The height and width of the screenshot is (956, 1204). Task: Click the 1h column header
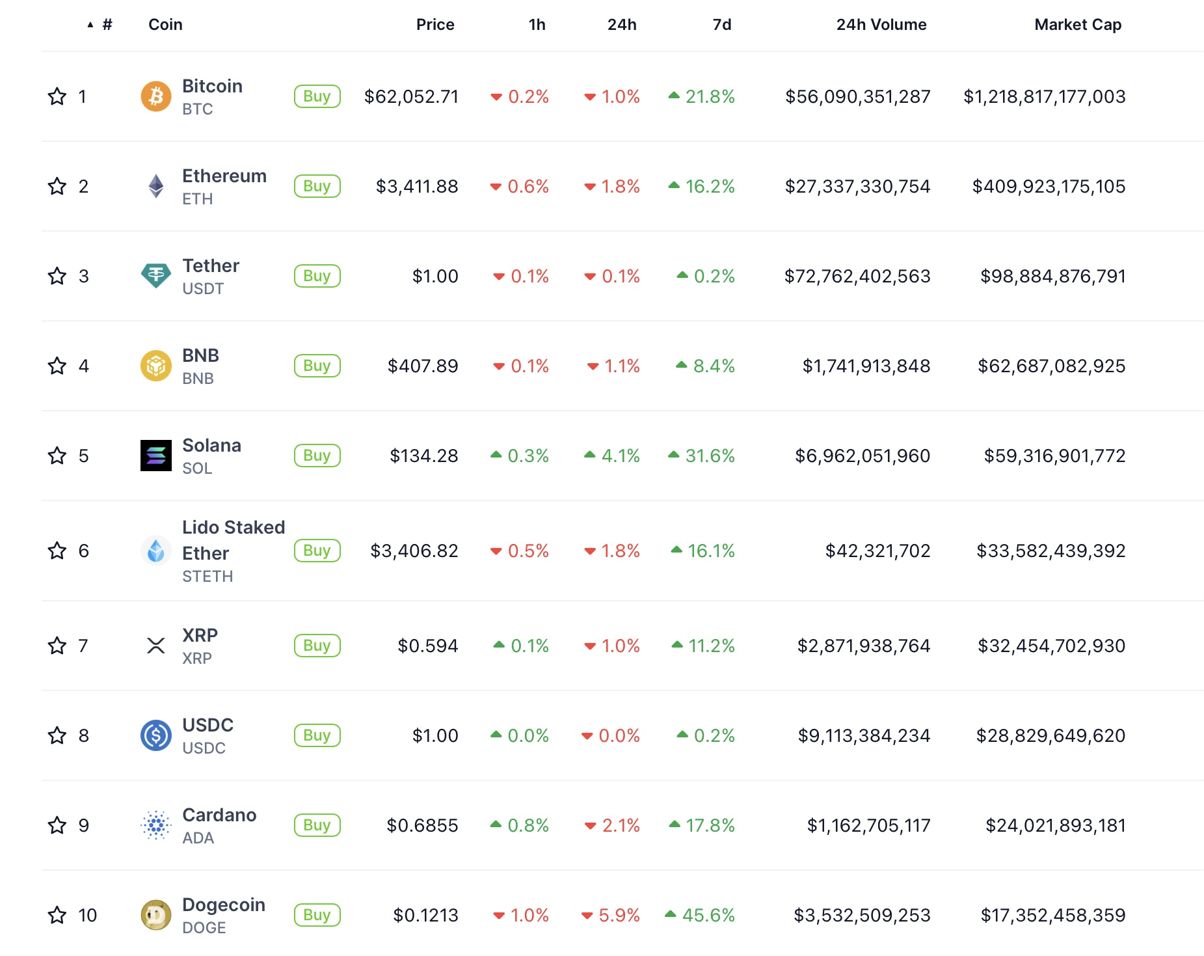[537, 25]
